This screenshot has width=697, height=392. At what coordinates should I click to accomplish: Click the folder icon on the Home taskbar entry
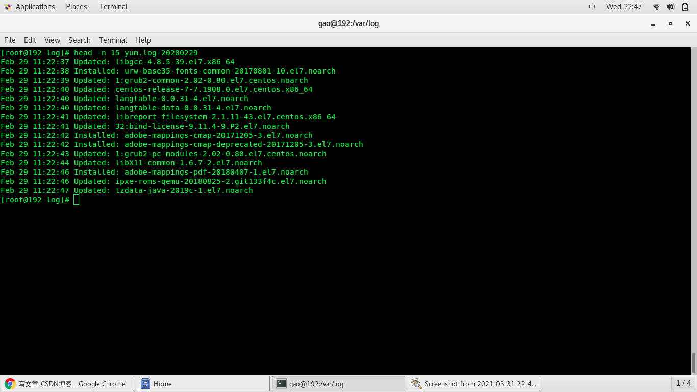pos(145,383)
